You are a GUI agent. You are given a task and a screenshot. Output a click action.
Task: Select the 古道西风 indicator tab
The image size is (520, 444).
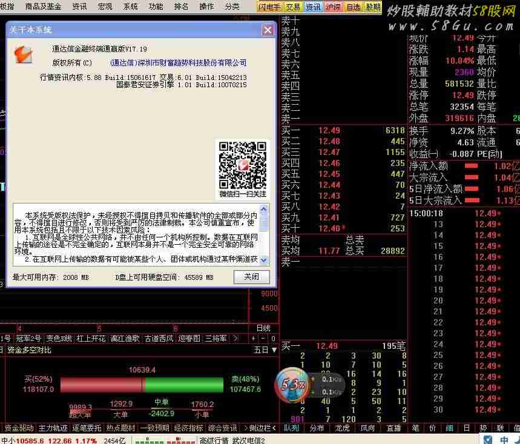(x=159, y=339)
